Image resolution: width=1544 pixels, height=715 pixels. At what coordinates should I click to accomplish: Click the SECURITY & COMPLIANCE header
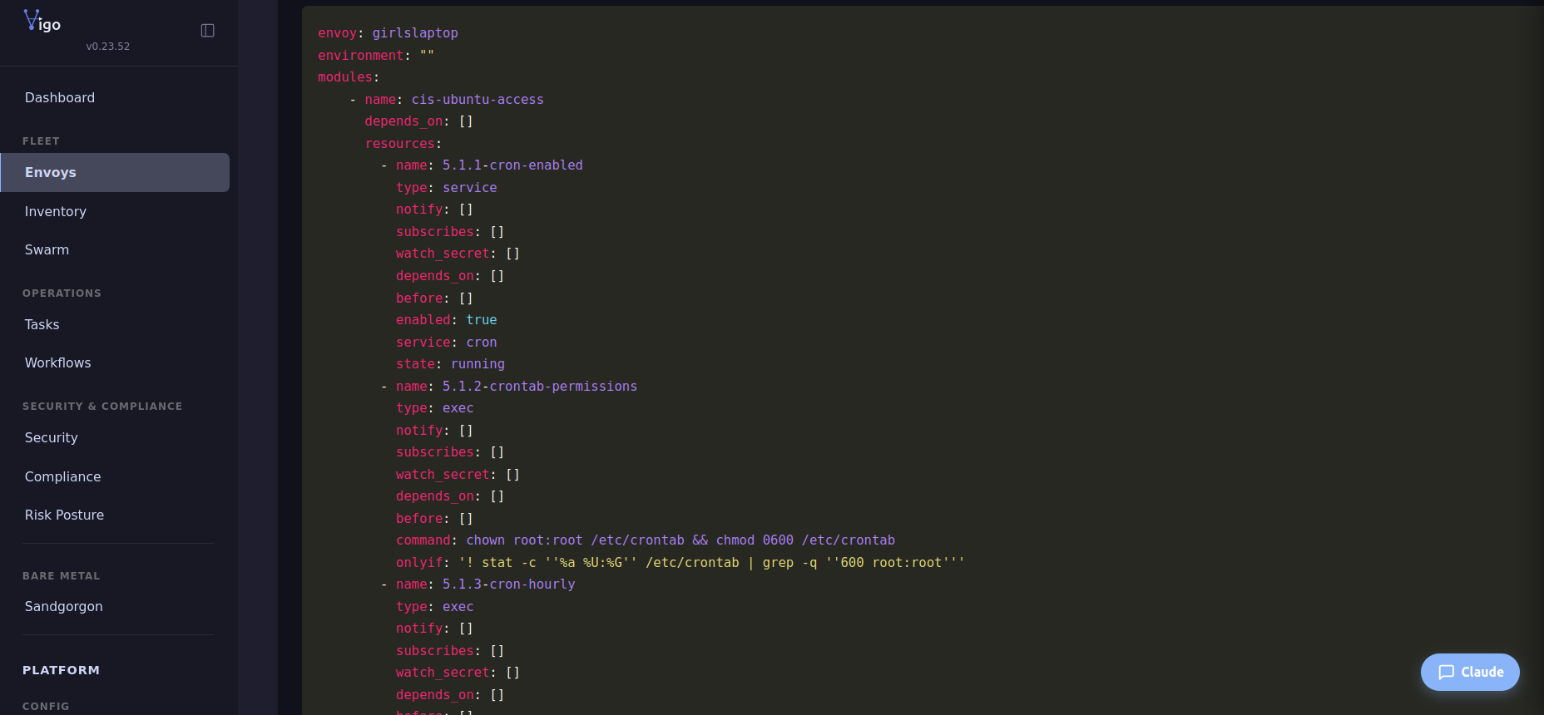(x=102, y=407)
